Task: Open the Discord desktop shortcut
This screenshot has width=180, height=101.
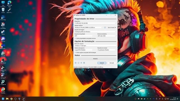Action: click(x=3, y=39)
